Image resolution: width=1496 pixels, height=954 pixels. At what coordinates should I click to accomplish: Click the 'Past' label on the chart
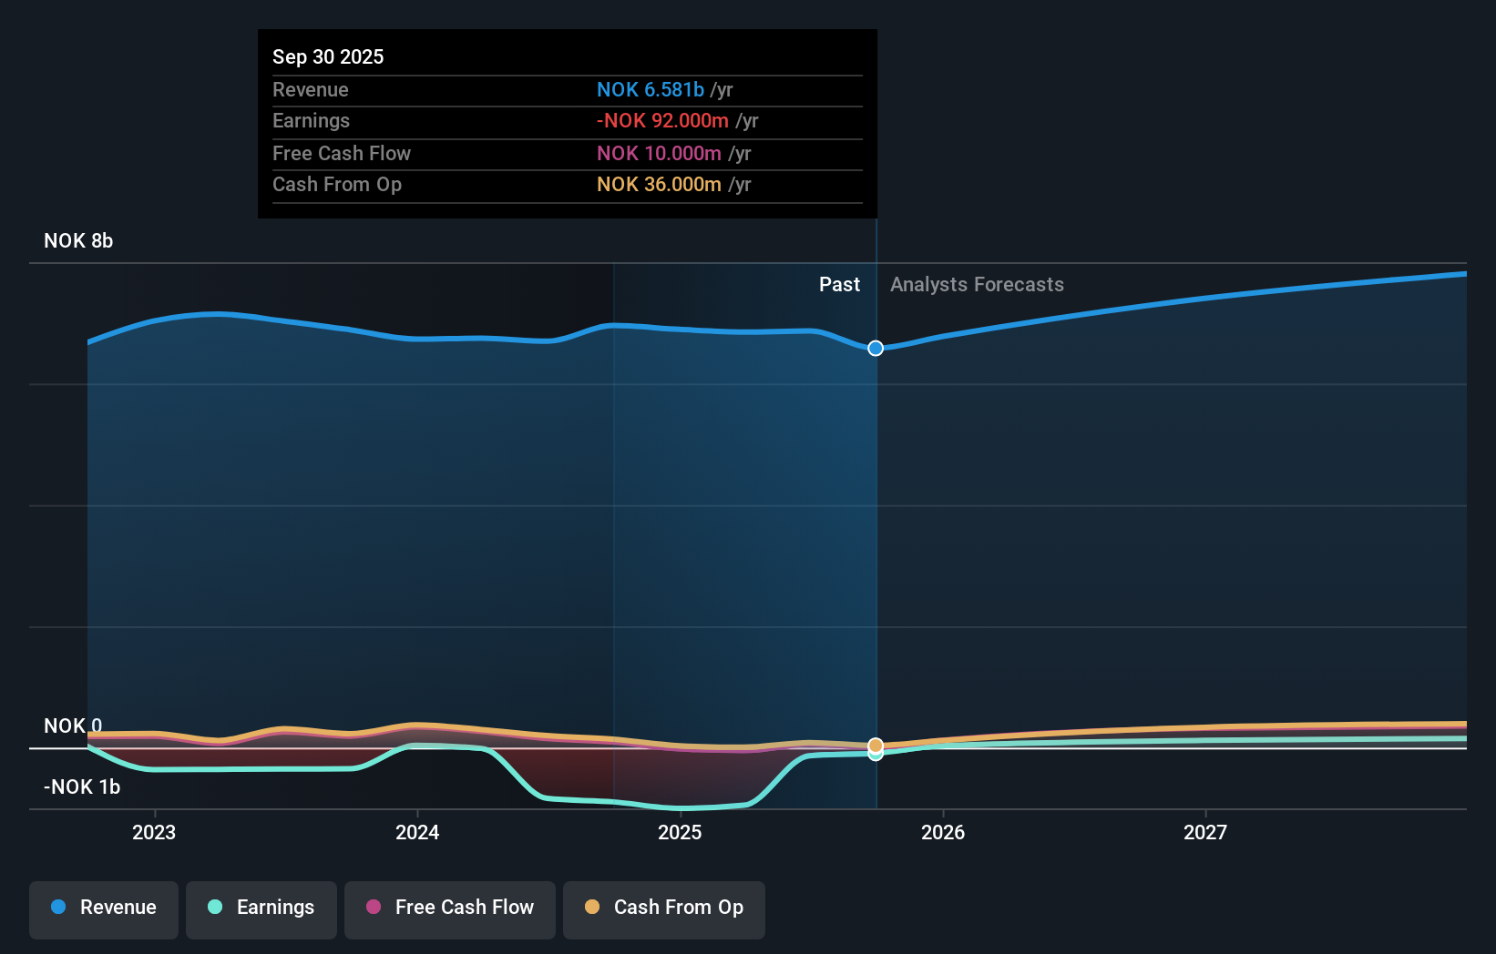[839, 284]
